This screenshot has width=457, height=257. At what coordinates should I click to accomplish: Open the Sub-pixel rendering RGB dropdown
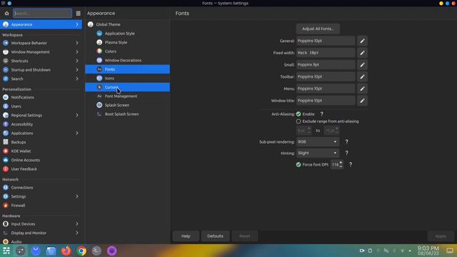pyautogui.click(x=318, y=142)
